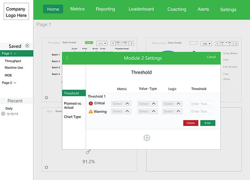Open Critical row Value-Type dropdown
The image size is (250, 180).
click(148, 104)
